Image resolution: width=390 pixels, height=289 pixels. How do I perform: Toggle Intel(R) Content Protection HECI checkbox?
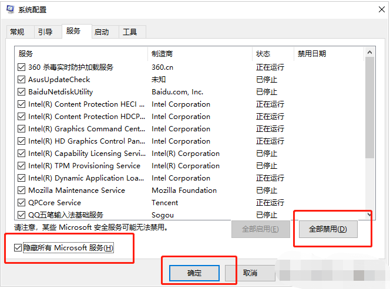(x=21, y=104)
